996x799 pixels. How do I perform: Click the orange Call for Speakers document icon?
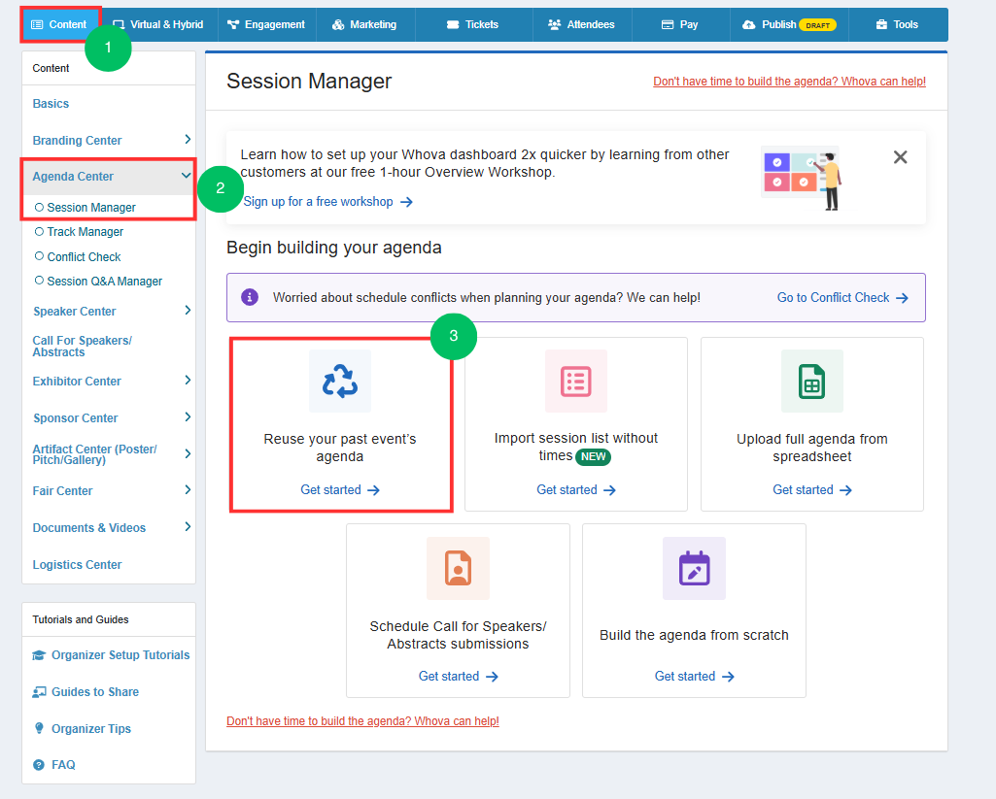[458, 568]
